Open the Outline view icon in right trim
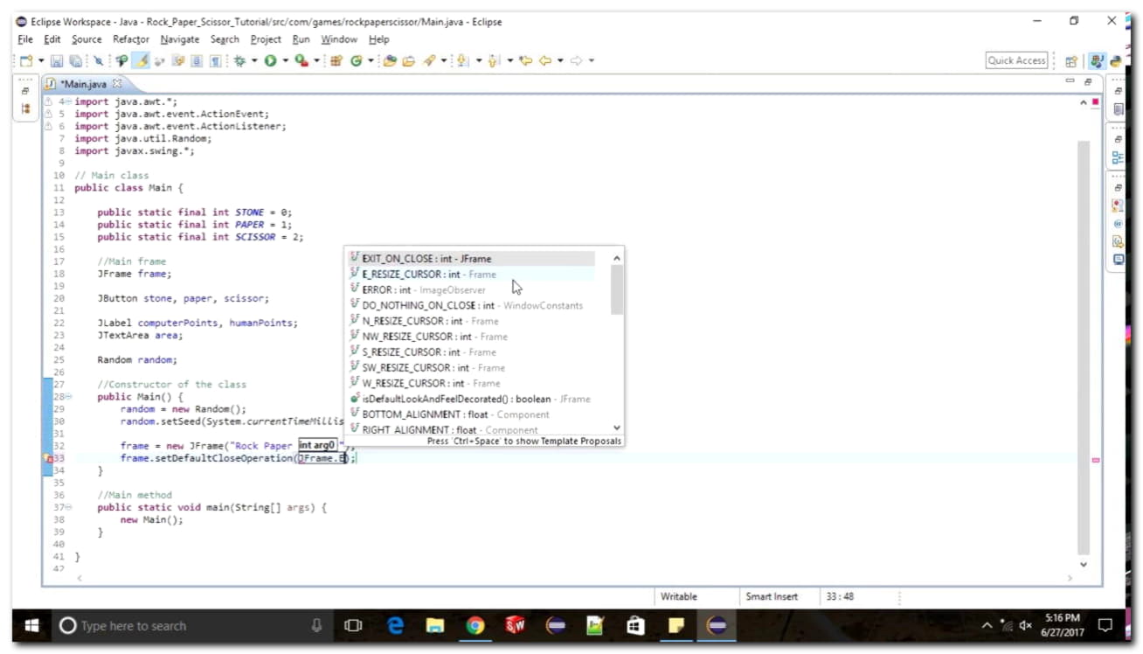1143x654 pixels. pyautogui.click(x=1119, y=158)
